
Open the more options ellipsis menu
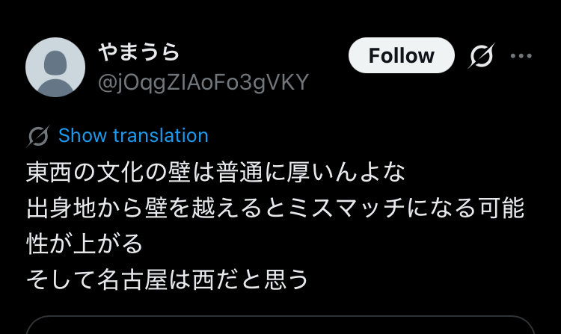click(521, 56)
